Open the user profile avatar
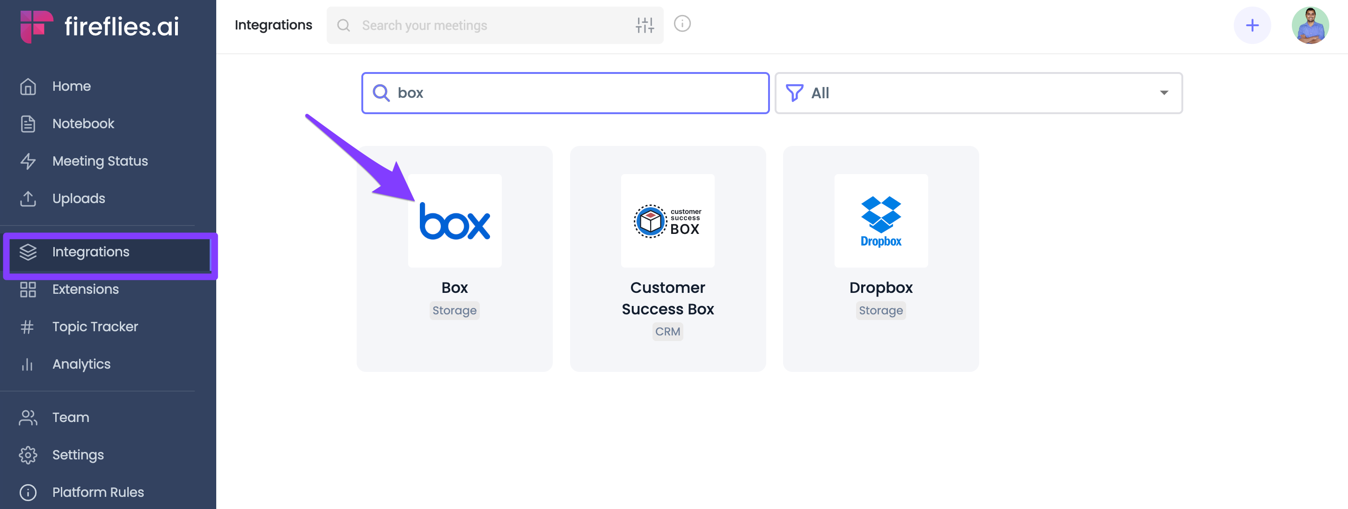 click(1311, 25)
